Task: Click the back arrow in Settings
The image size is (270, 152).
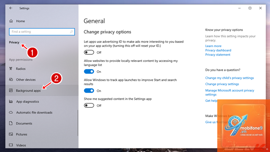Action: click(x=11, y=8)
